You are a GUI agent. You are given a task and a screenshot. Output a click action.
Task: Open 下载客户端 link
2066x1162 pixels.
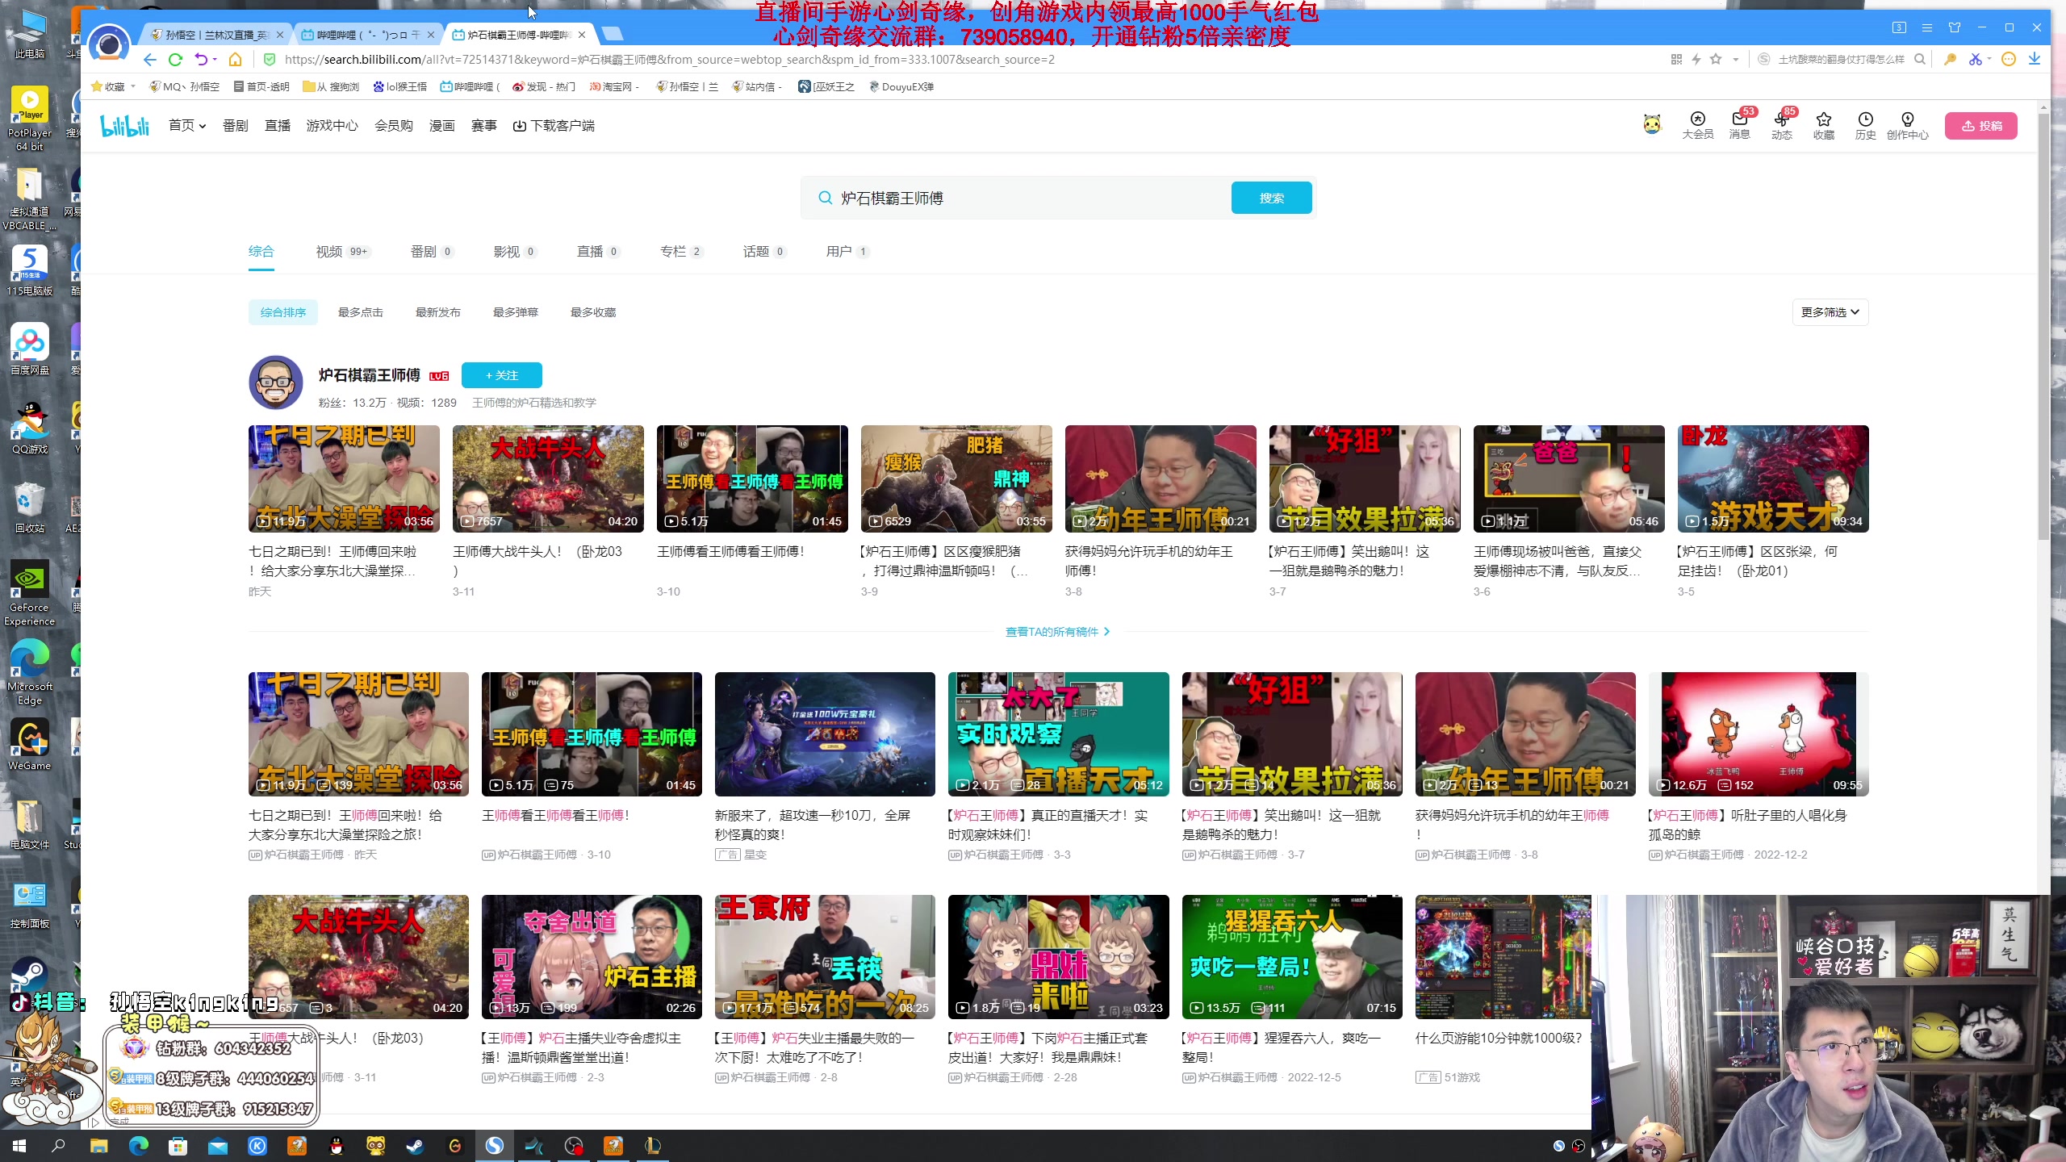click(x=554, y=126)
